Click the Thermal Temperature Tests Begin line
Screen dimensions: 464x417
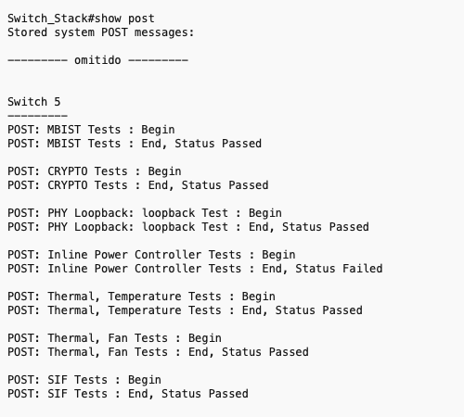141,297
